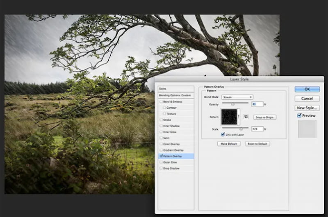Click Reset to Default button
This screenshot has height=217, width=328.
pyautogui.click(x=257, y=144)
